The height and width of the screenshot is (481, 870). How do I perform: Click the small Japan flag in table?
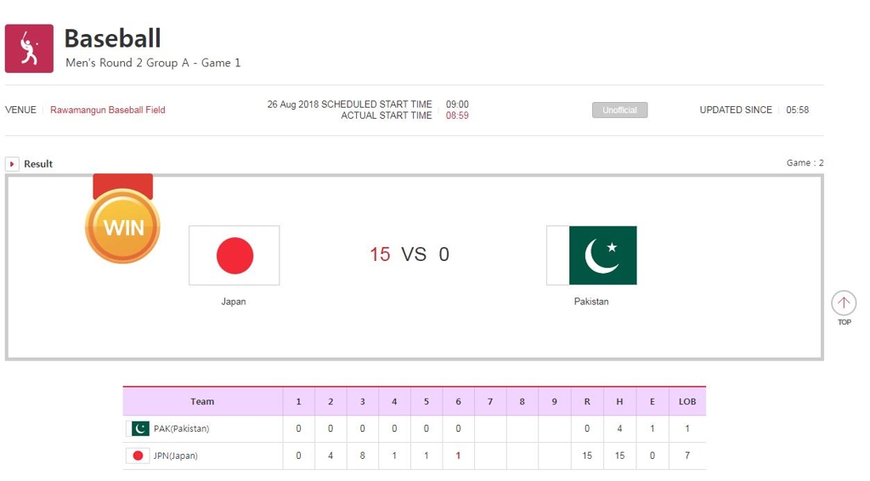click(x=138, y=456)
